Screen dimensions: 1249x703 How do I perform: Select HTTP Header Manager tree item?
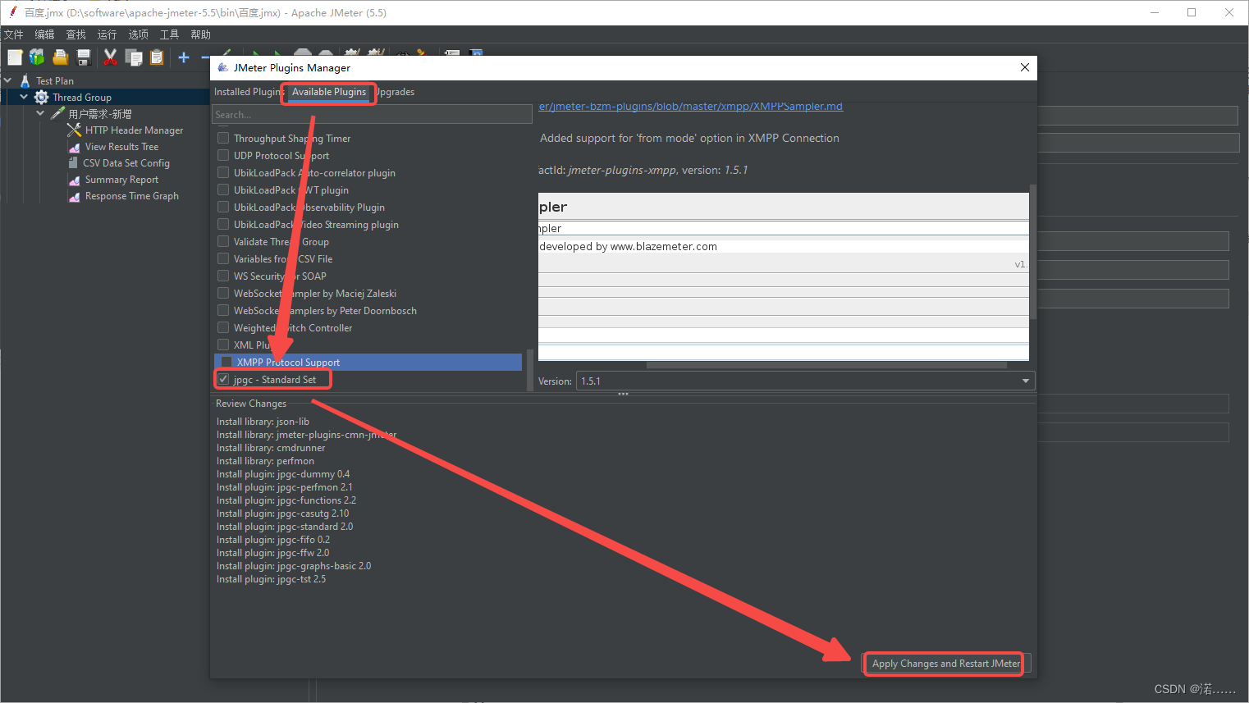(x=134, y=130)
